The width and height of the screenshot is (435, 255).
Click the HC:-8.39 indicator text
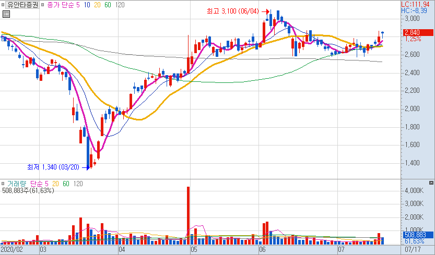click(414, 11)
